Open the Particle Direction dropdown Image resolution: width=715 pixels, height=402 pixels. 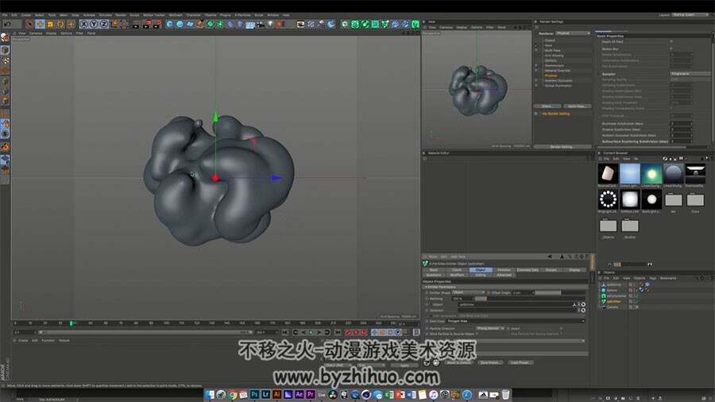[x=490, y=328]
